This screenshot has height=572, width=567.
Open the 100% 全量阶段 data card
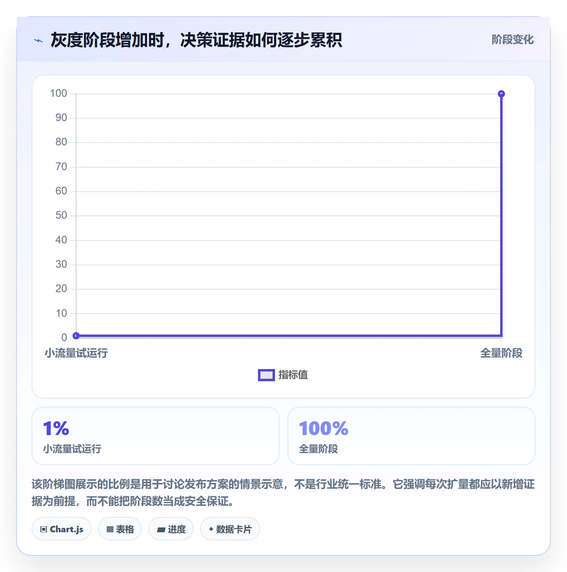(411, 436)
